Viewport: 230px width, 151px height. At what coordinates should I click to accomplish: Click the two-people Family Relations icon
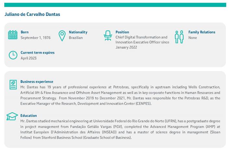tap(179, 37)
